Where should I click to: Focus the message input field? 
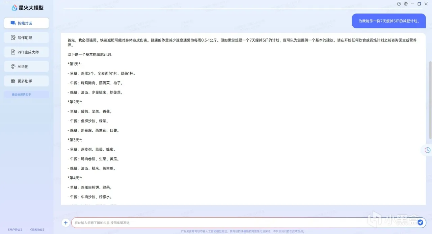[x=244, y=223]
